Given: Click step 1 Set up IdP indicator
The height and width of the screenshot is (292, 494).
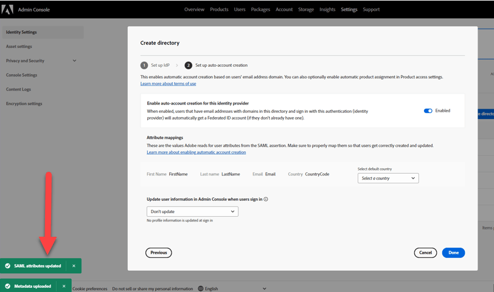Looking at the screenshot, I should coord(144,65).
